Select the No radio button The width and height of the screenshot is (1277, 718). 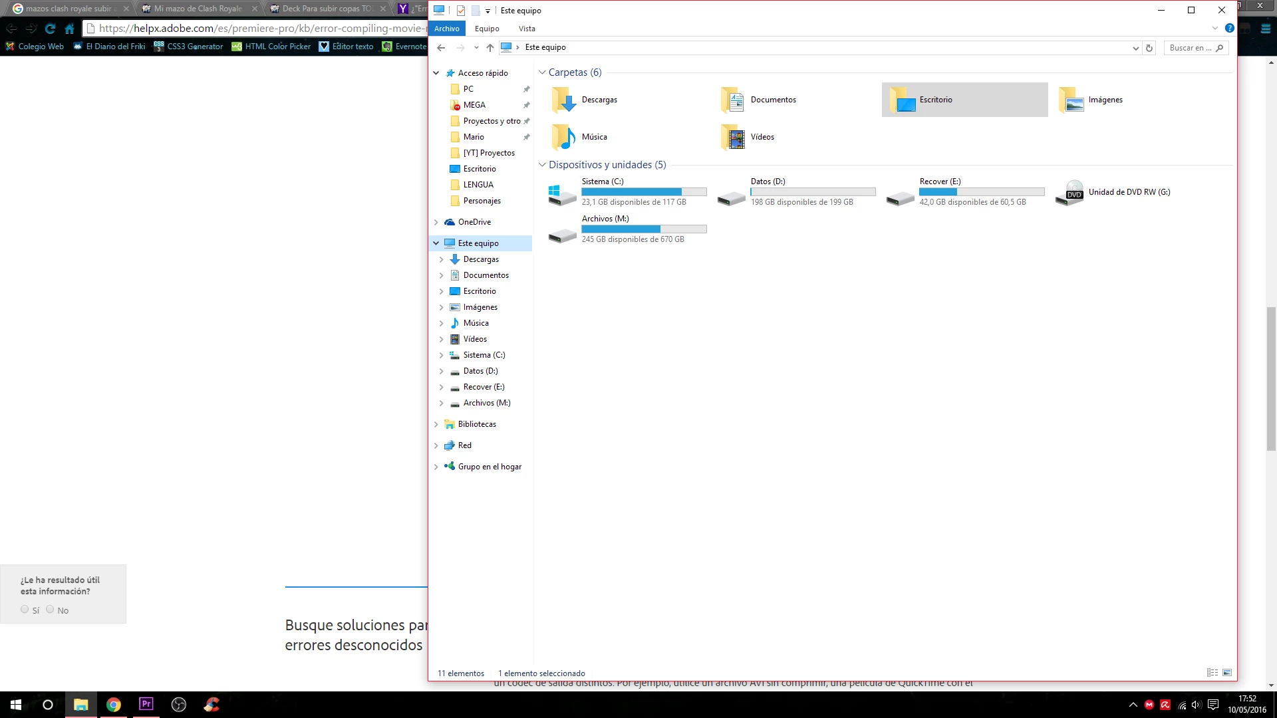tap(50, 610)
